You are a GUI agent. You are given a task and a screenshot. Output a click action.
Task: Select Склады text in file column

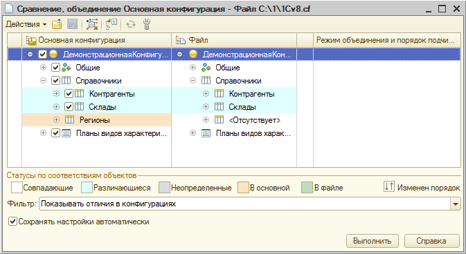[x=242, y=107]
